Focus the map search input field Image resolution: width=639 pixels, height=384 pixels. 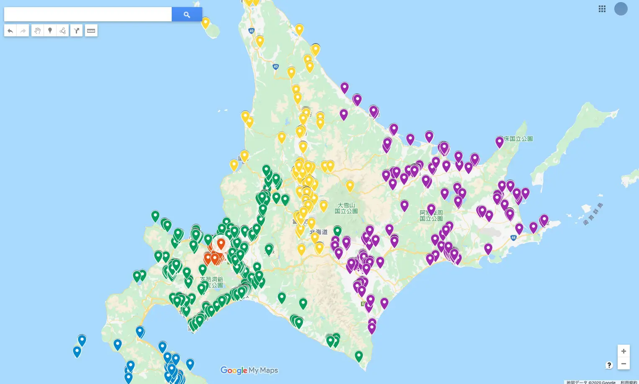click(x=88, y=15)
